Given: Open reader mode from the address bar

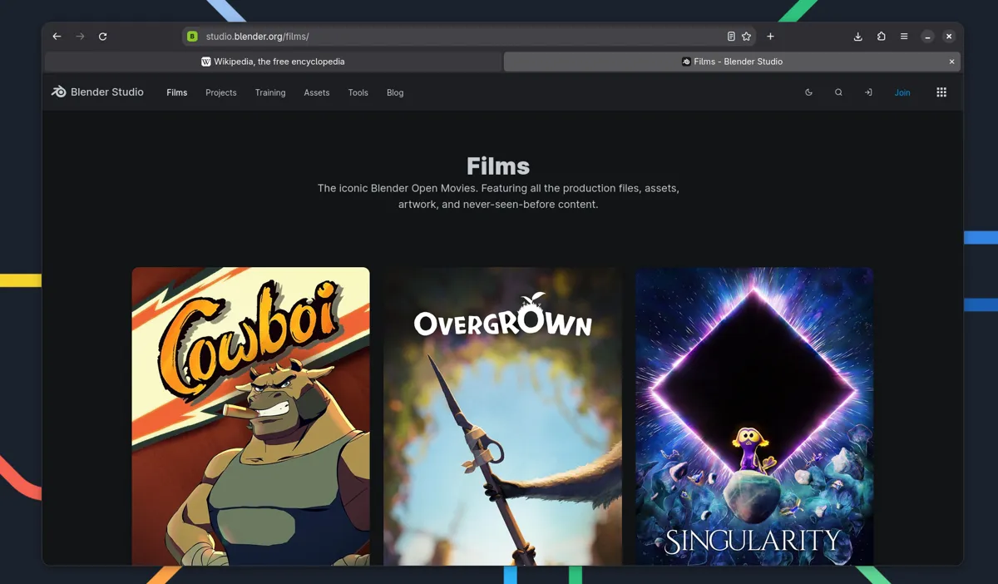Looking at the screenshot, I should (x=731, y=37).
